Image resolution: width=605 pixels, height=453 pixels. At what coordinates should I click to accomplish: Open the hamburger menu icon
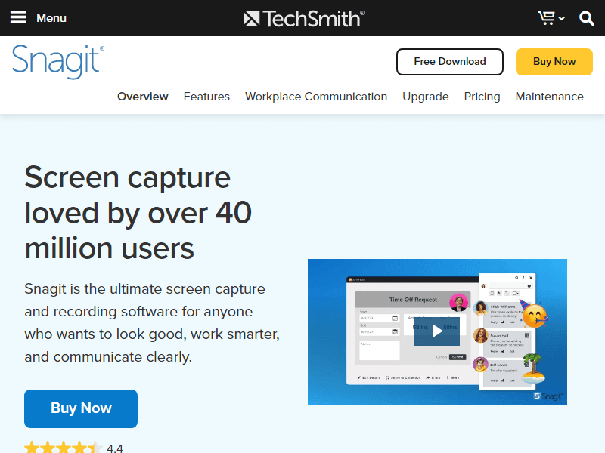18,17
